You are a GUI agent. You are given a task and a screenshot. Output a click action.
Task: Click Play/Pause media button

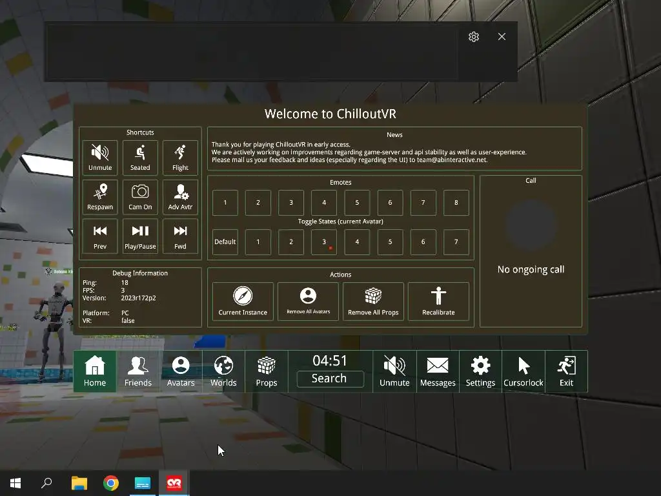pos(140,236)
